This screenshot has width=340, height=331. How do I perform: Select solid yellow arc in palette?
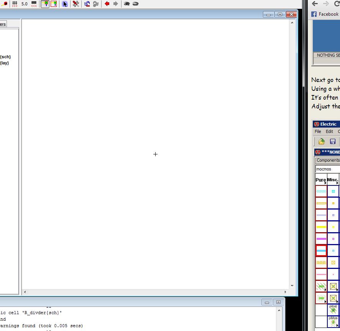coord(321,227)
